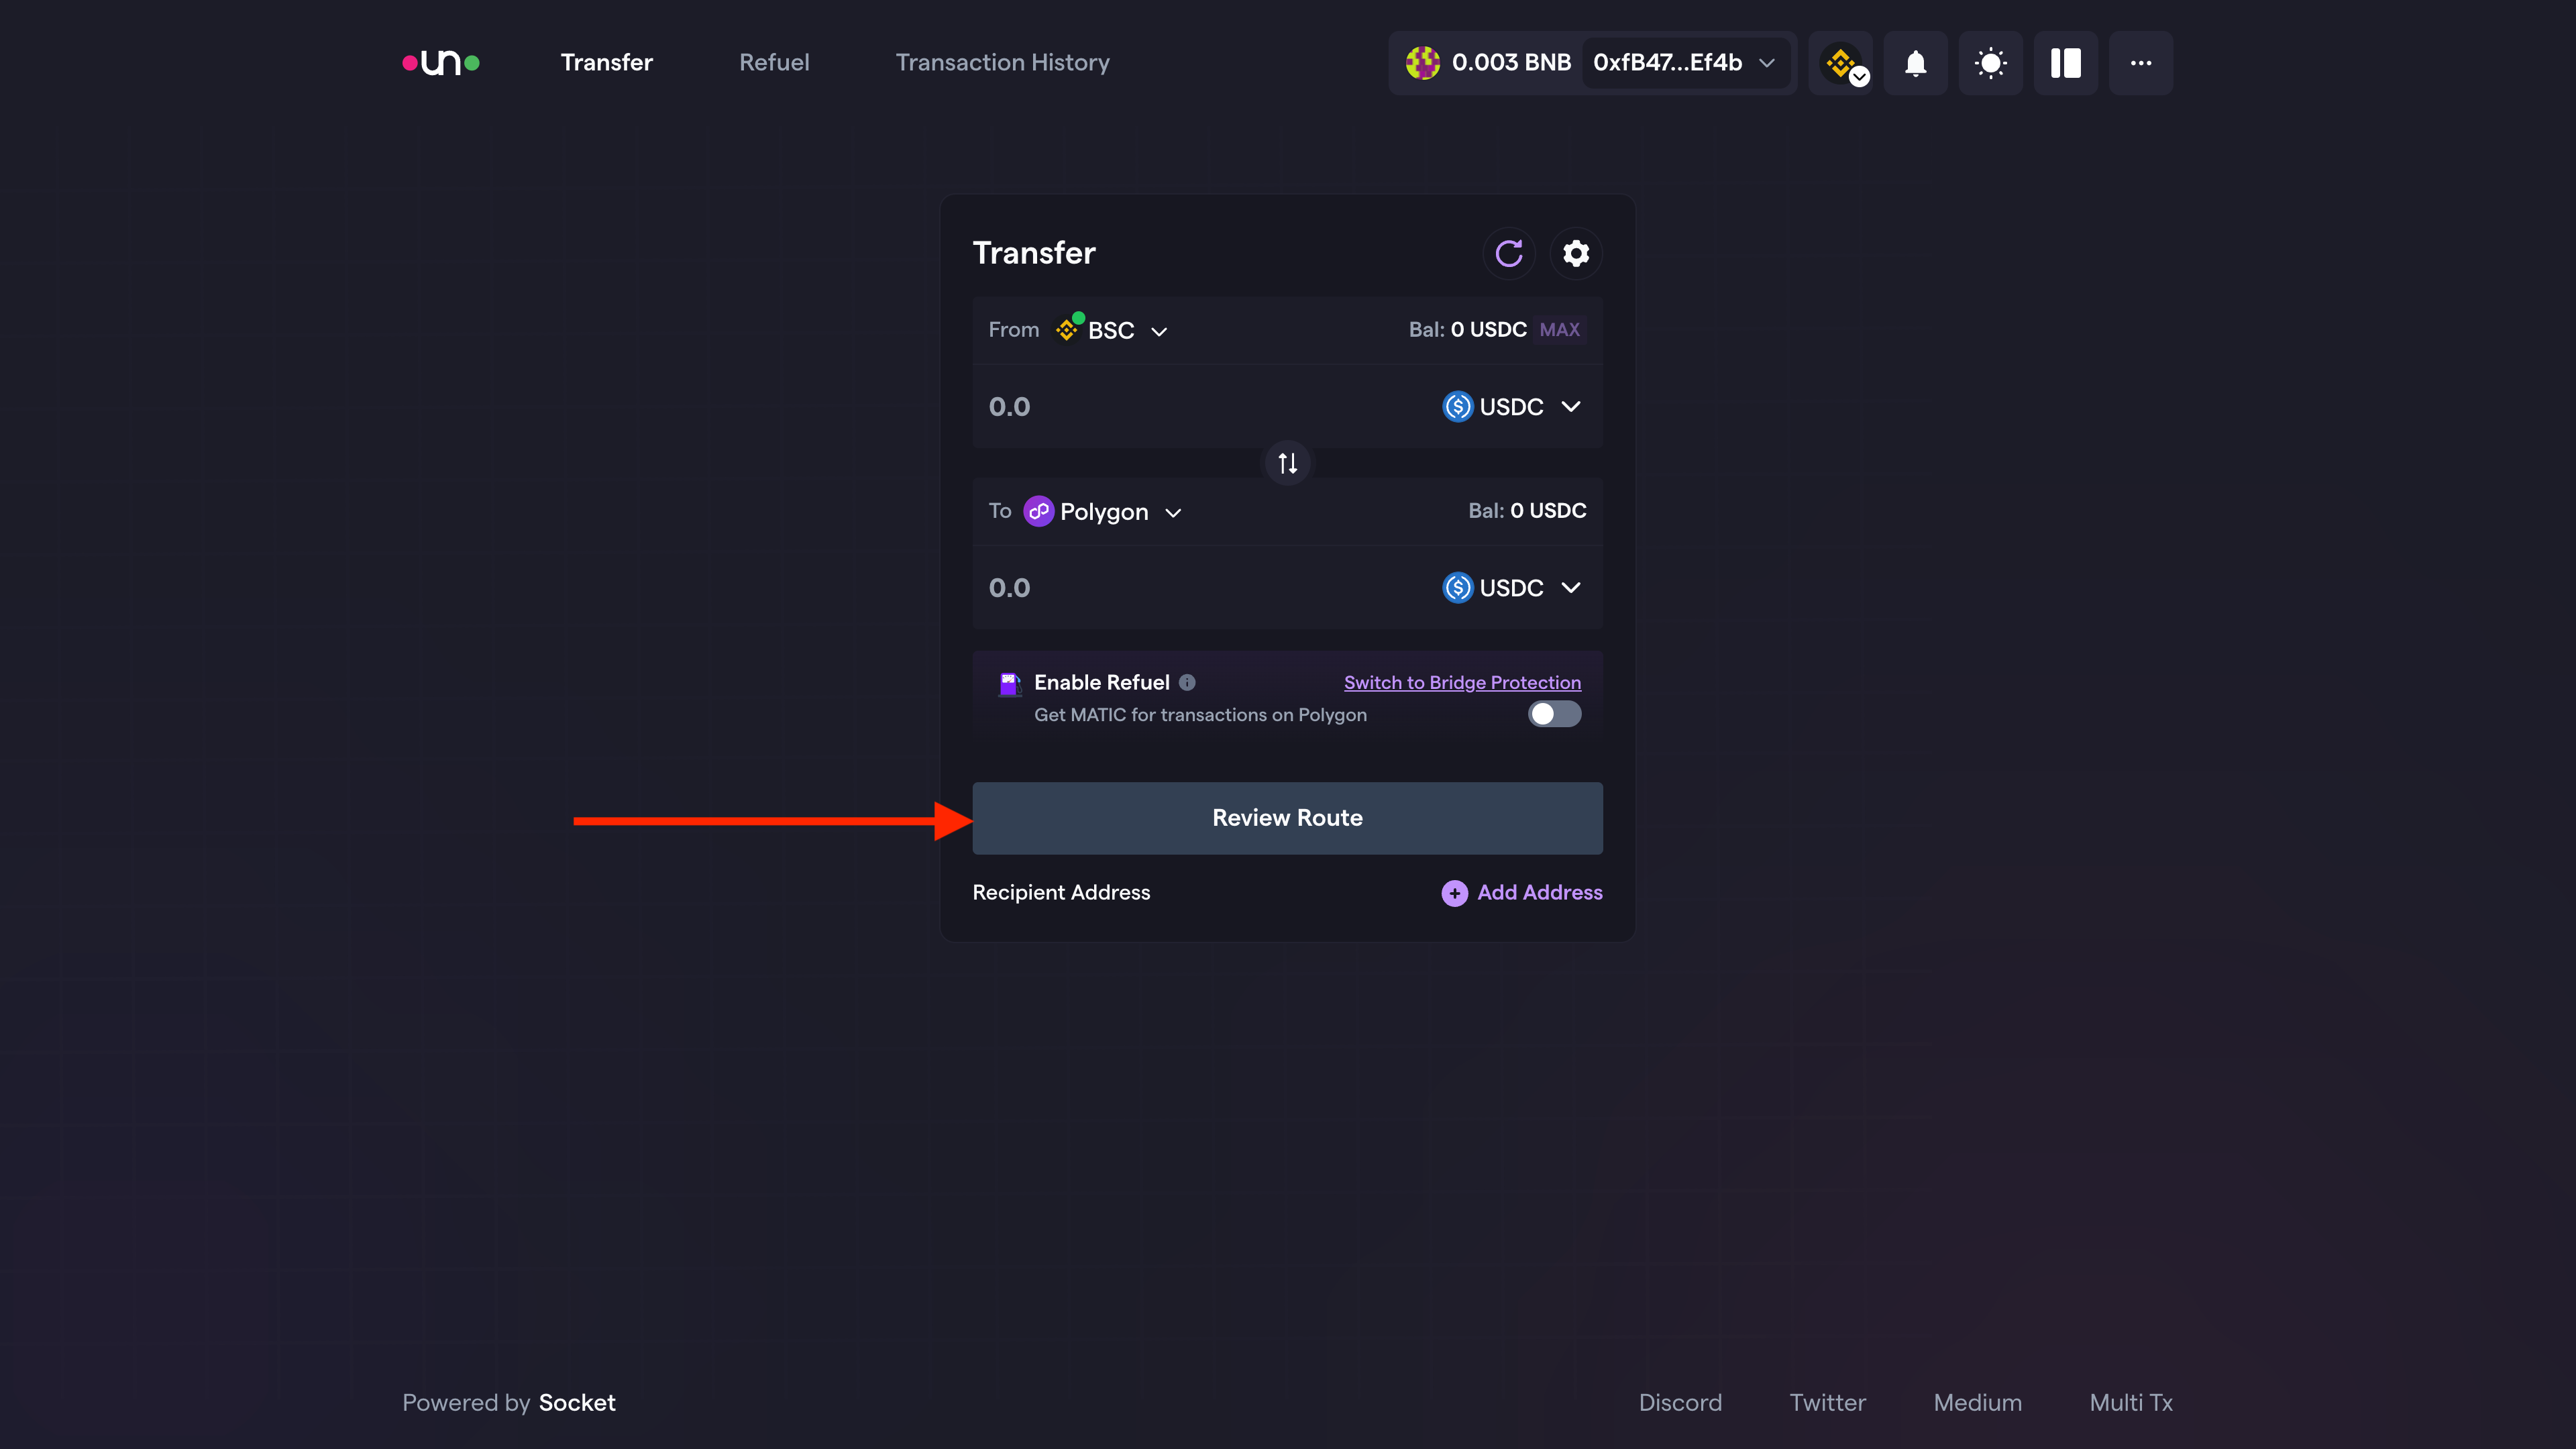Open the notifications bell icon
This screenshot has height=1449, width=2576.
point(1915,63)
